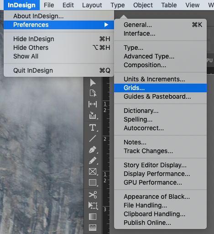Open the Type menu

tap(118, 5)
